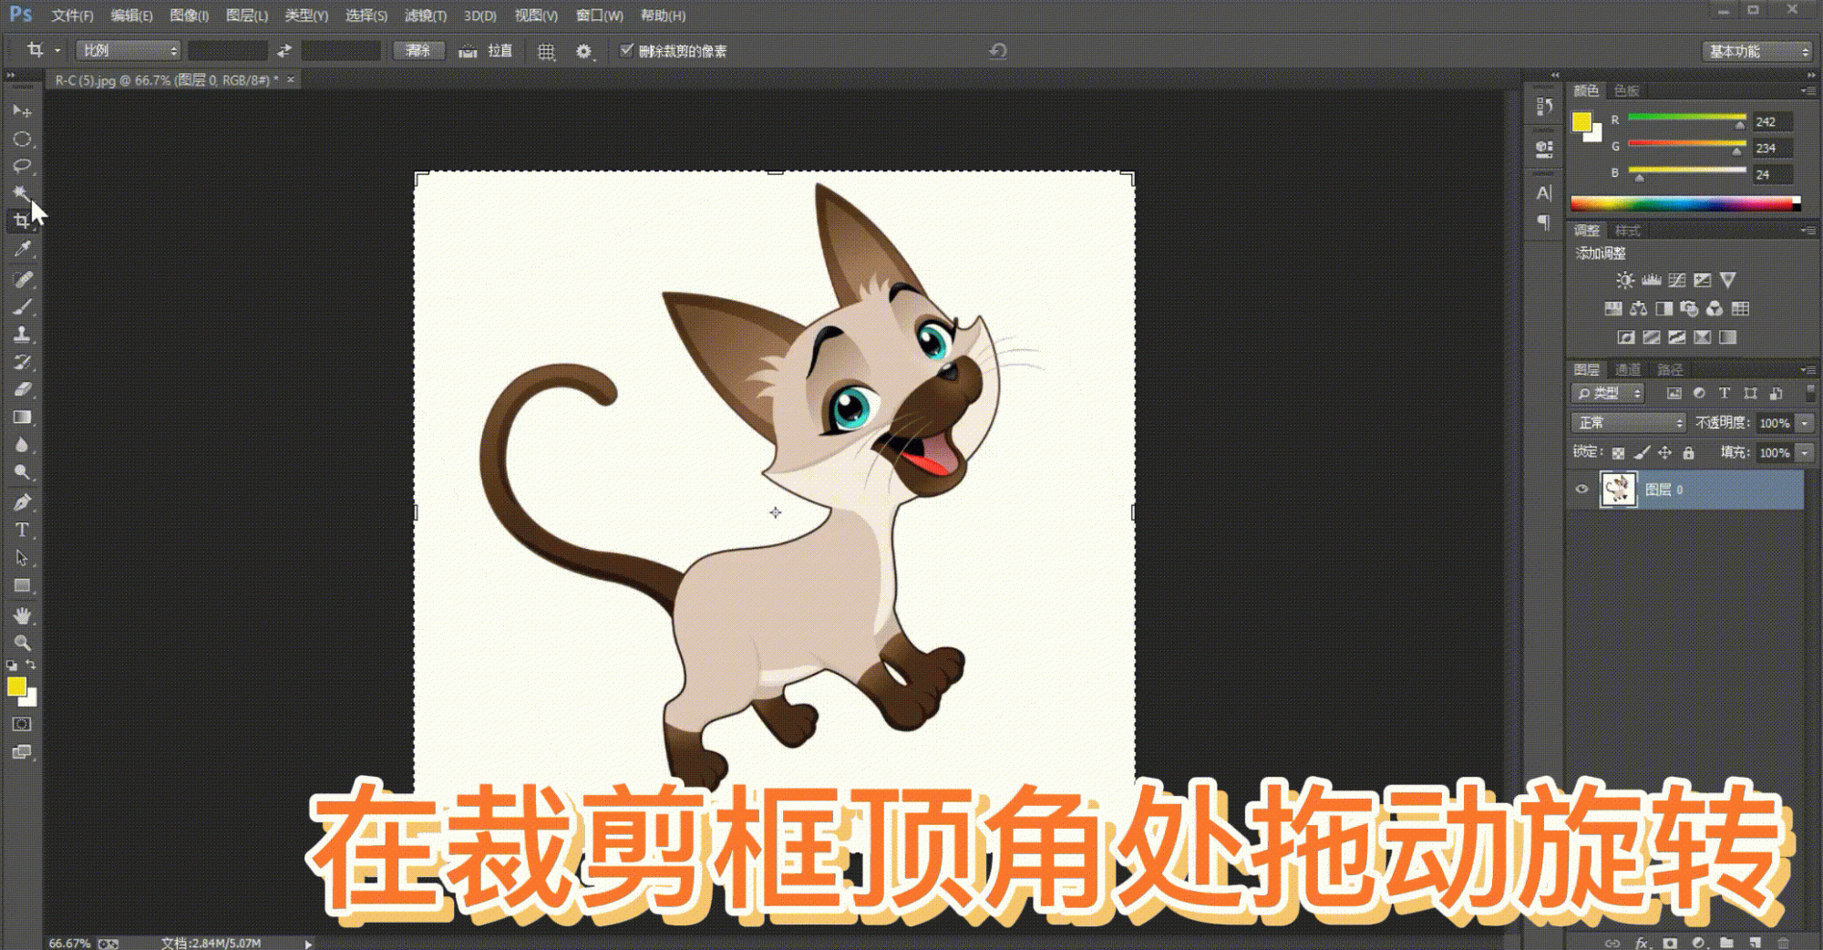
Task: Hide layer 图层 0 visibility eye
Action: [x=1581, y=490]
